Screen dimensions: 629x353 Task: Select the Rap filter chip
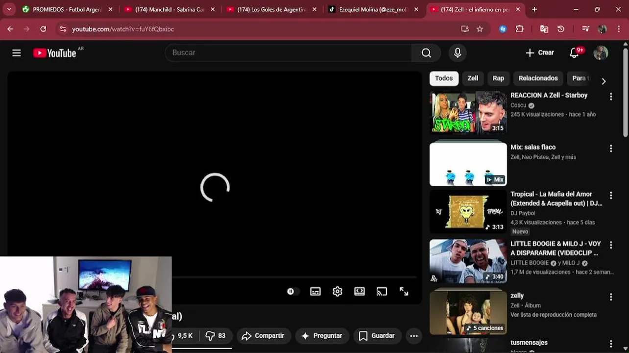(498, 78)
